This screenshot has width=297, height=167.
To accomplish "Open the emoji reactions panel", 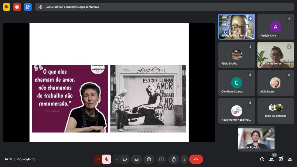I will [x=149, y=159].
